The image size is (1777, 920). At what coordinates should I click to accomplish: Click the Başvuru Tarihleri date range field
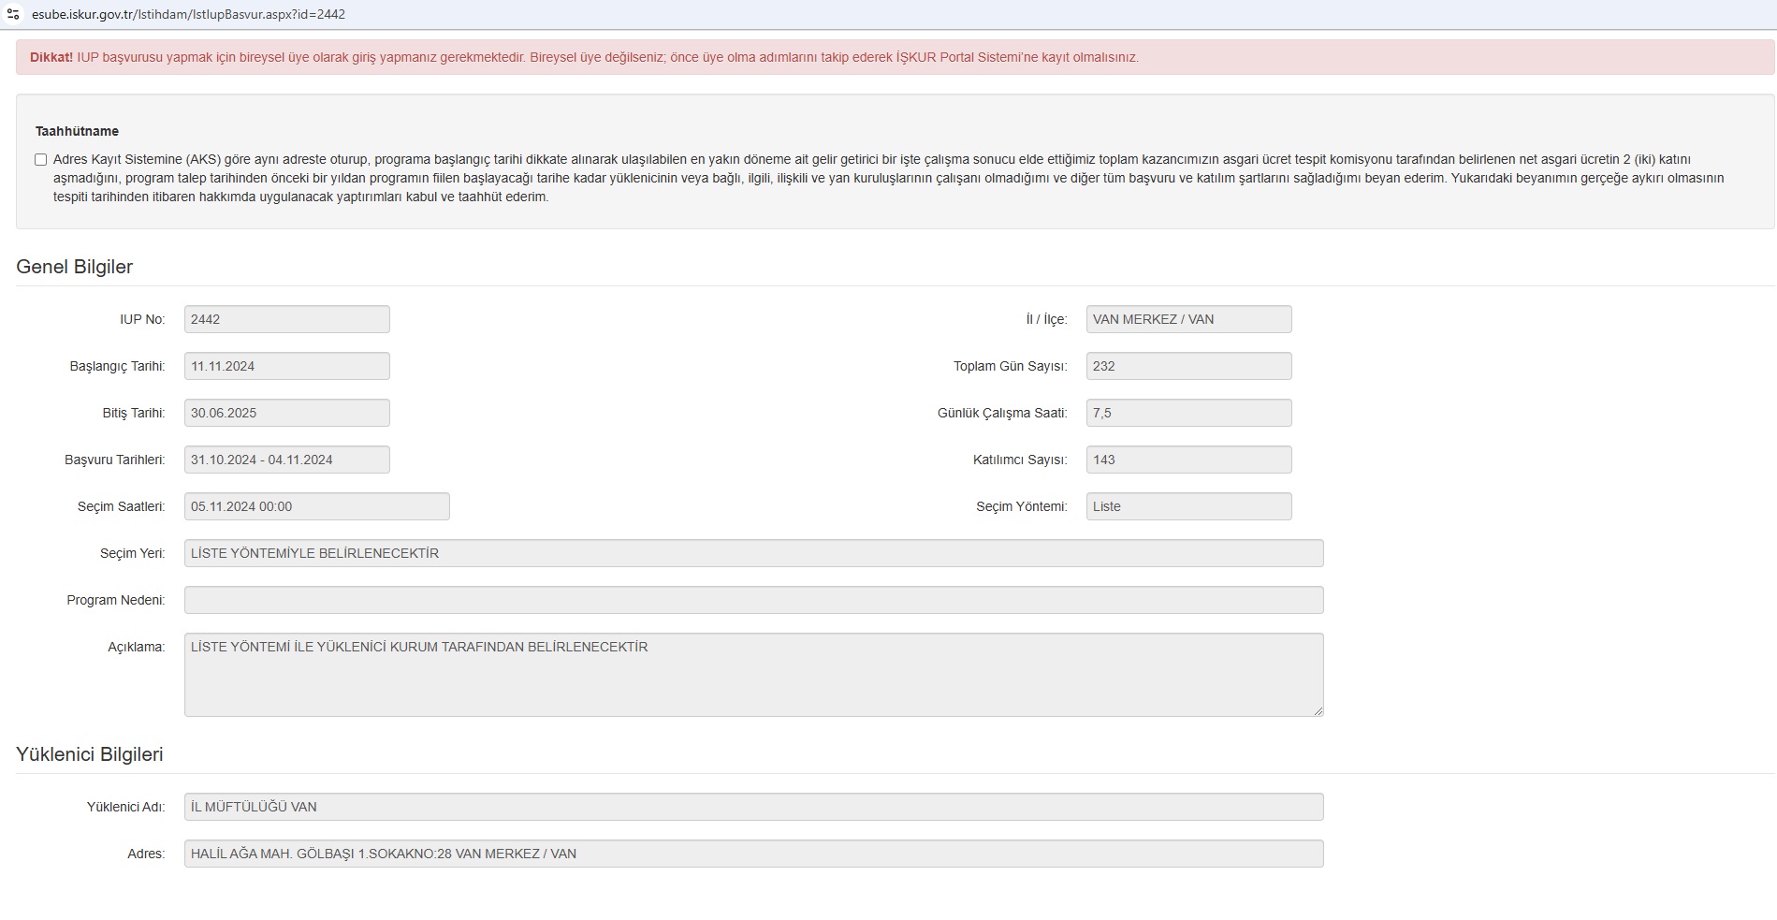pyautogui.click(x=287, y=460)
